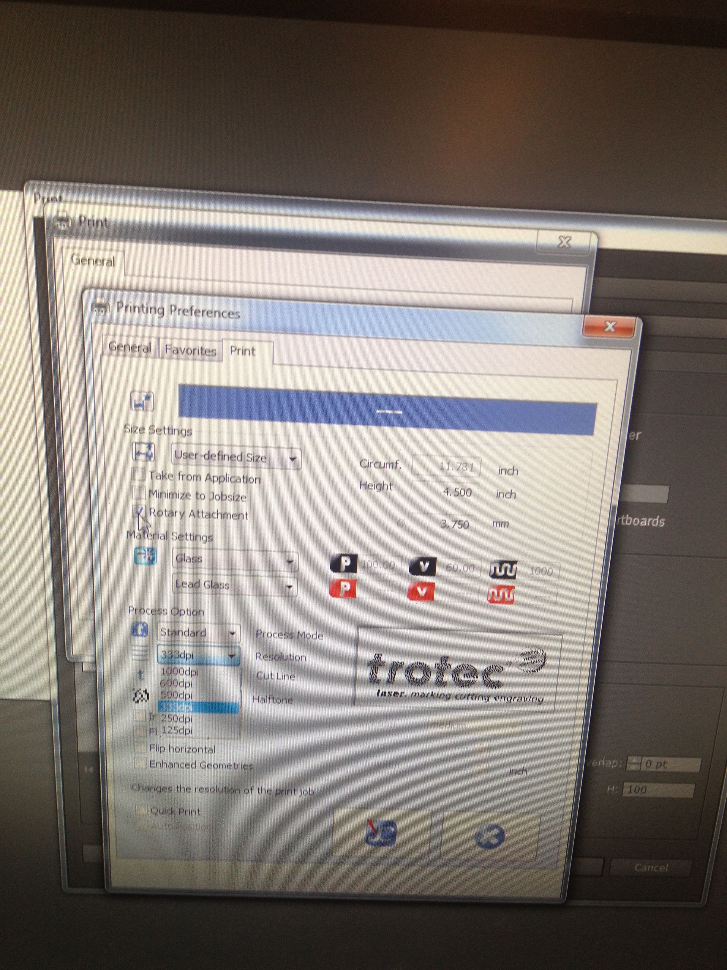The width and height of the screenshot is (727, 970).
Task: Click the size settings arrows icon
Action: coord(144,452)
